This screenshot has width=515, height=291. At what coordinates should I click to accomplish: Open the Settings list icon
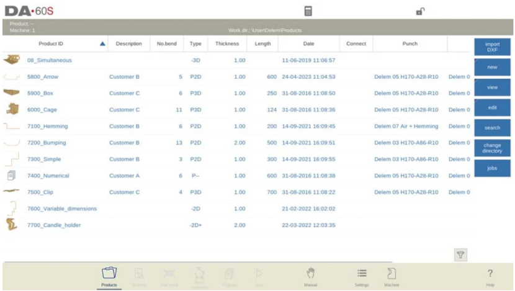(x=362, y=276)
